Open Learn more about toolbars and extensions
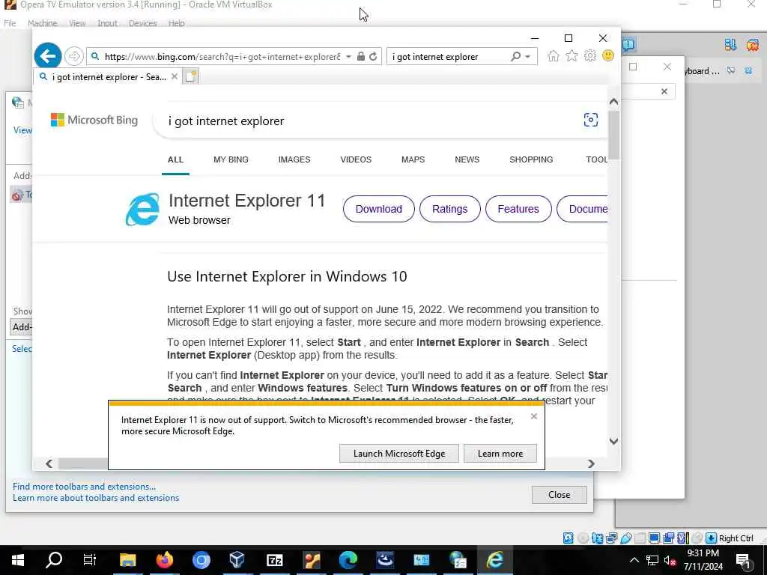The width and height of the screenshot is (767, 575). [x=96, y=498]
